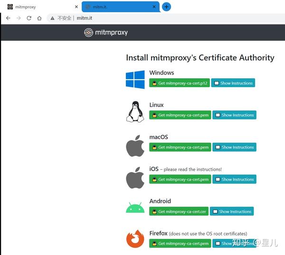Image resolution: width=285 pixels, height=255 pixels.
Task: Get the iOS mitmproxy-ca-cert.pem certificate
Action: coord(180,180)
